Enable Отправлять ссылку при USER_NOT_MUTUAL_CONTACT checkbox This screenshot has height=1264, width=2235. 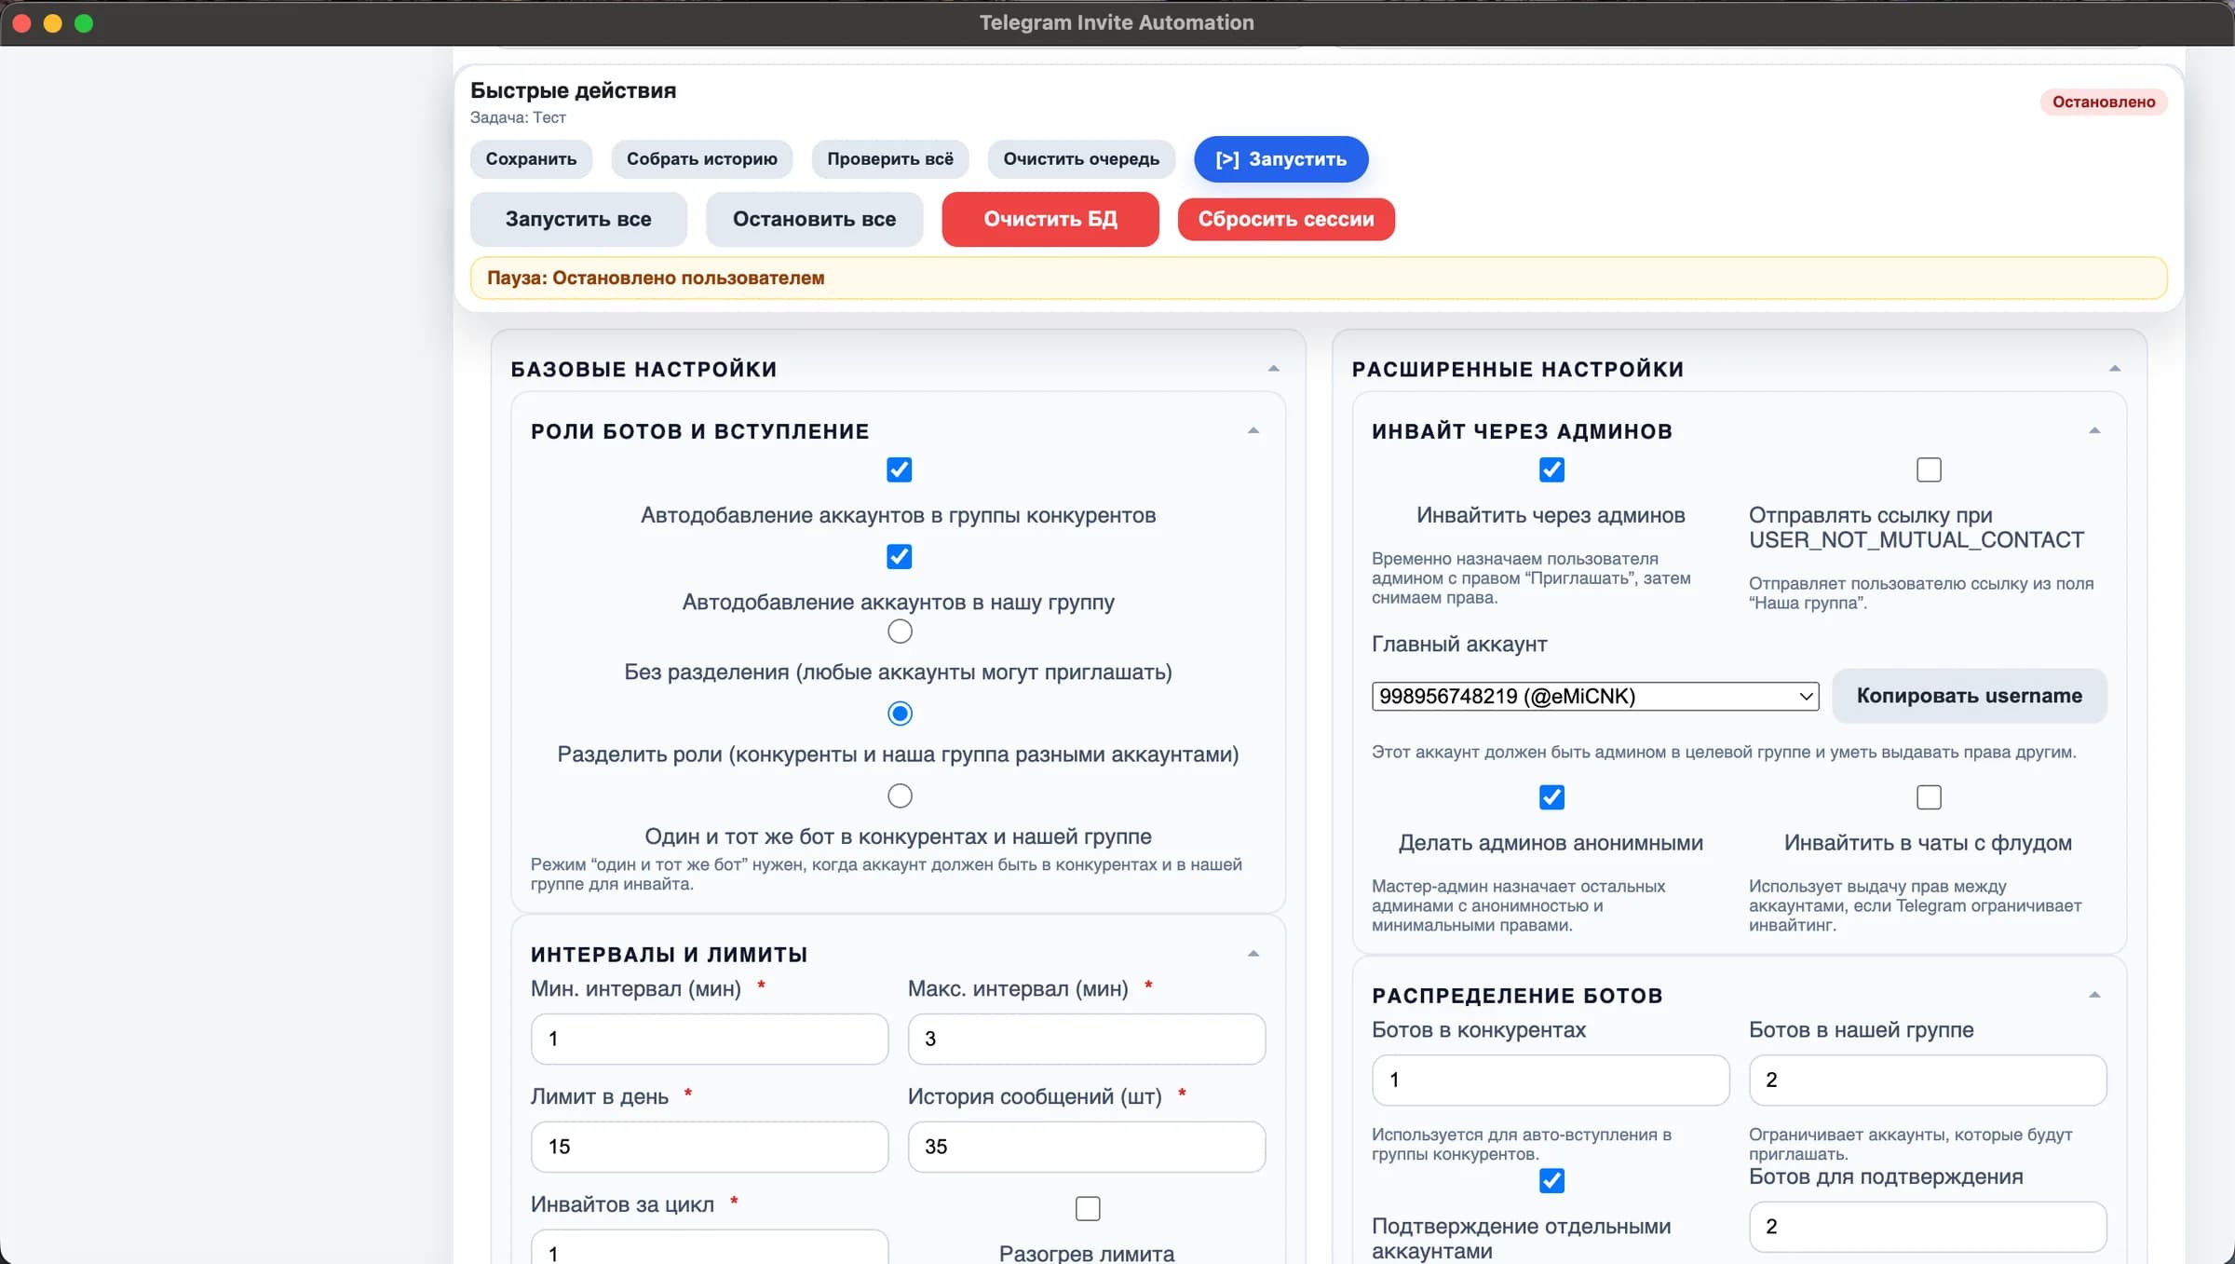tap(1929, 469)
